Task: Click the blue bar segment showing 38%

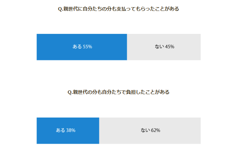Action: [68, 131]
